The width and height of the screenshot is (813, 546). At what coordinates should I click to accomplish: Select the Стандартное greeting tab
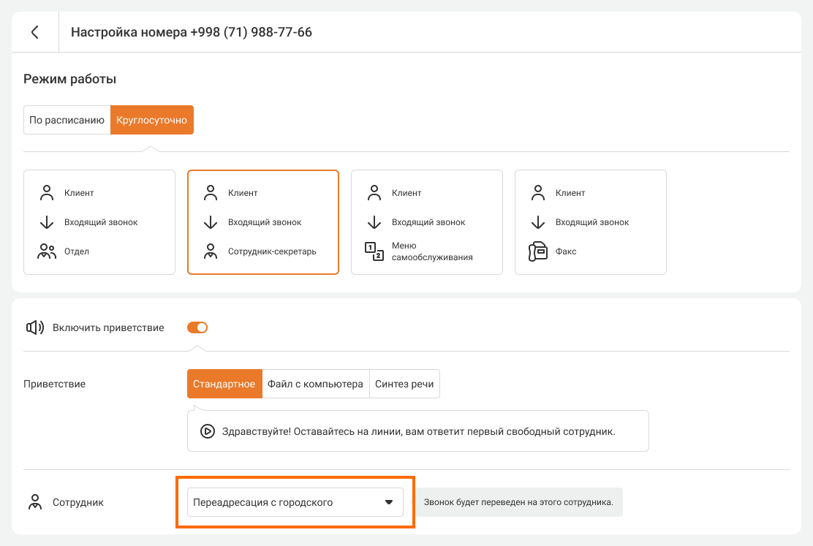(x=224, y=384)
